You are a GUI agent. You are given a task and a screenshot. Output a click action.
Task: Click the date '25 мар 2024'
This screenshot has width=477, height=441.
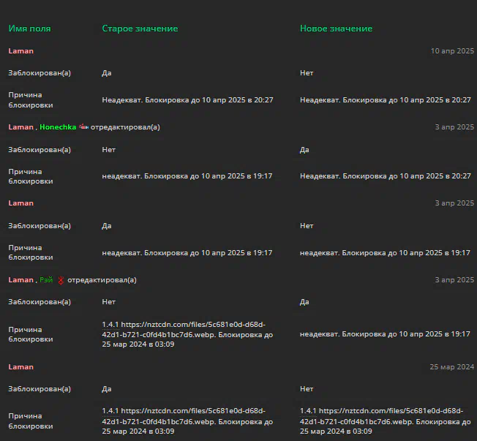(451, 367)
